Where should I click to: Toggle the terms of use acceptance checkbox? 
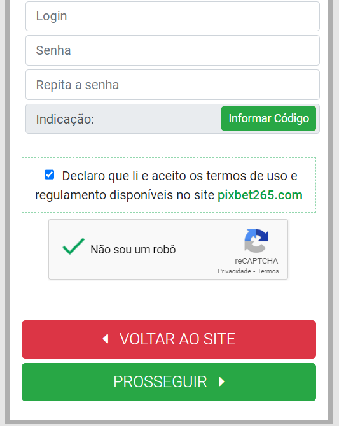[x=49, y=174]
